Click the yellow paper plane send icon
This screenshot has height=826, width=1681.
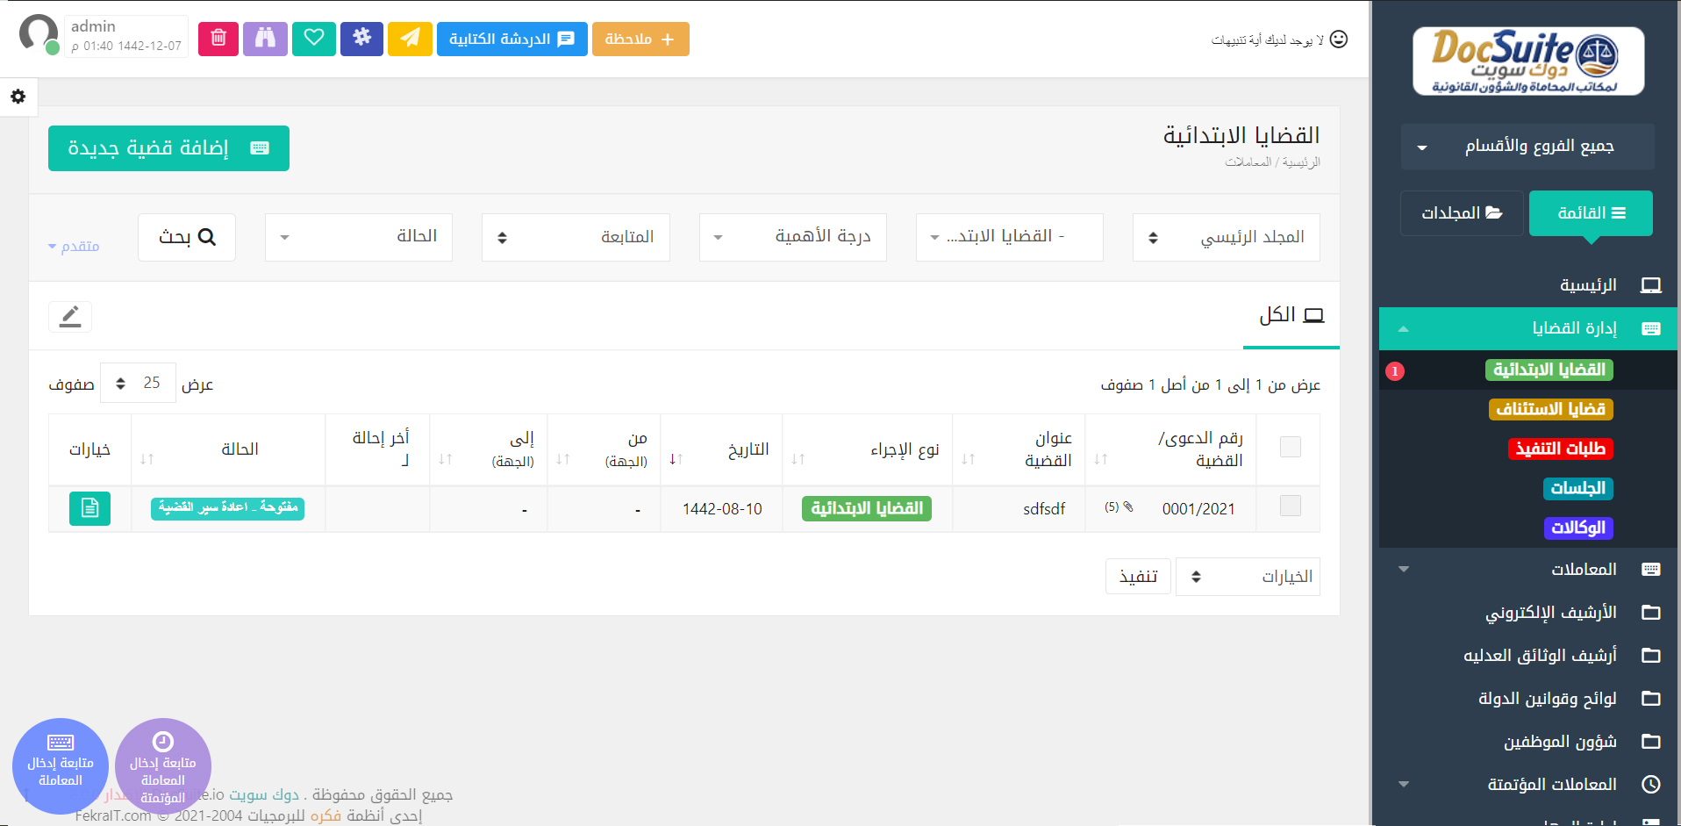click(410, 39)
